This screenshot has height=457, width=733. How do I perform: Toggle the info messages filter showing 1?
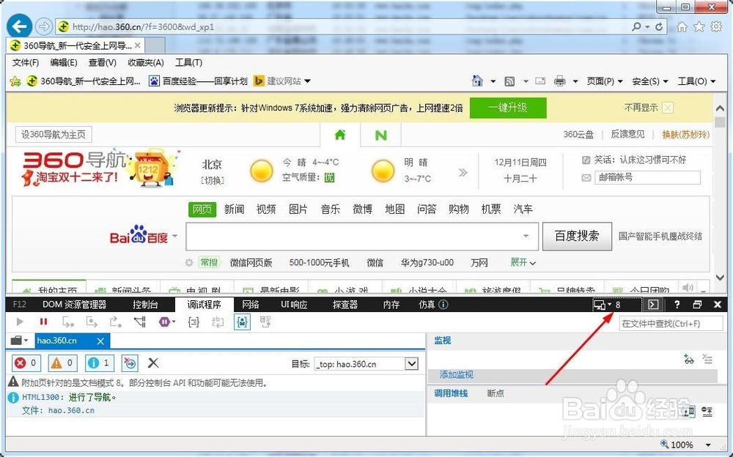(x=100, y=363)
